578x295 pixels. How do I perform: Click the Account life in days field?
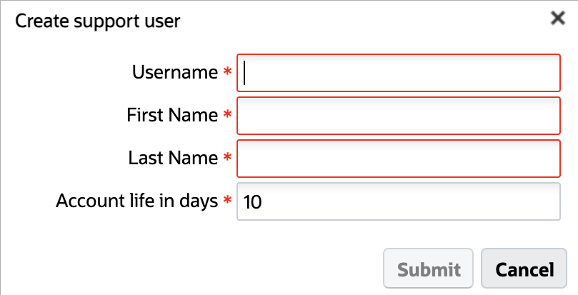[x=398, y=202]
